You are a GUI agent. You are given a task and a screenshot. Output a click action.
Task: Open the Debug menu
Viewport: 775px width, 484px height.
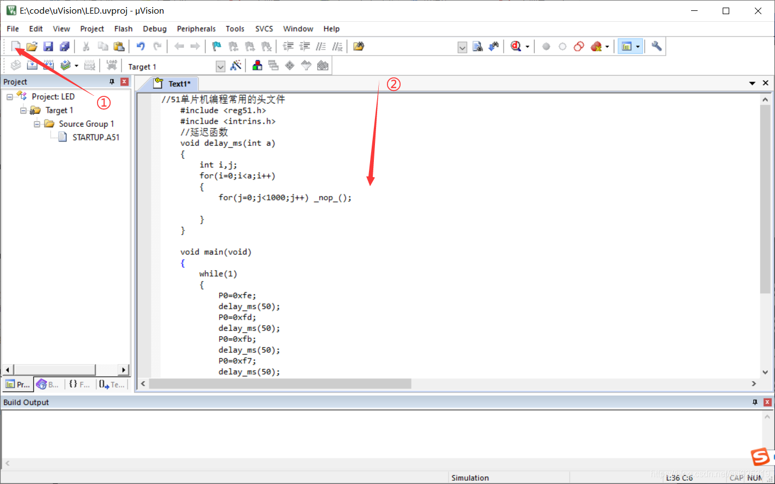click(155, 29)
